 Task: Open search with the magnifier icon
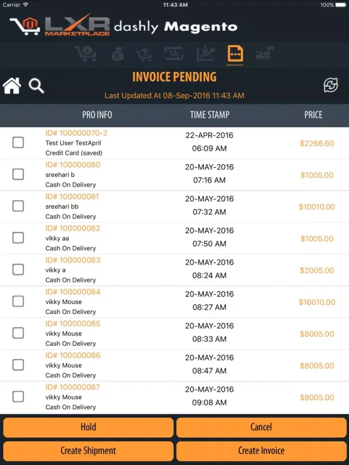(36, 86)
